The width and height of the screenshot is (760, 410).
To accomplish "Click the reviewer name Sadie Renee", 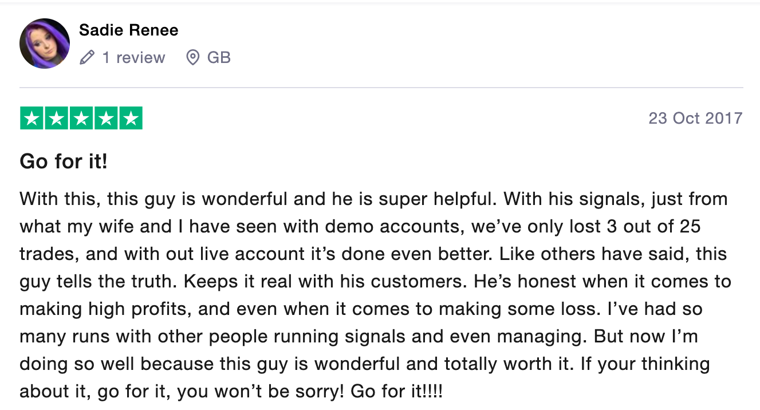I will 129,30.
